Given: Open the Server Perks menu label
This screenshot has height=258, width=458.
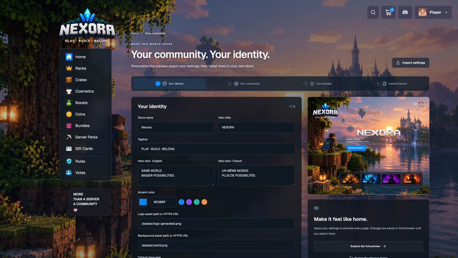Looking at the screenshot, I should coord(86,137).
